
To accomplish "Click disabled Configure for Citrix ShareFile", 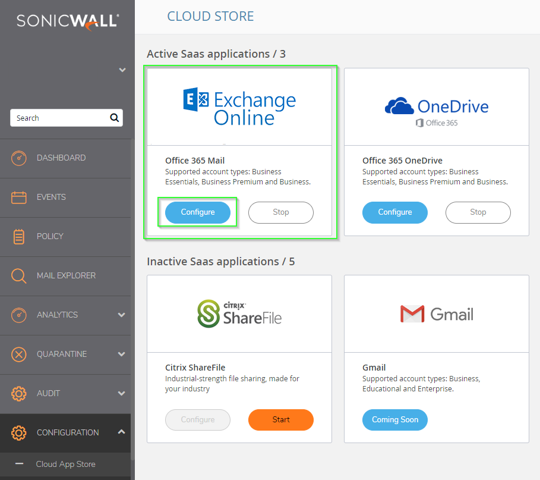I will (x=198, y=420).
